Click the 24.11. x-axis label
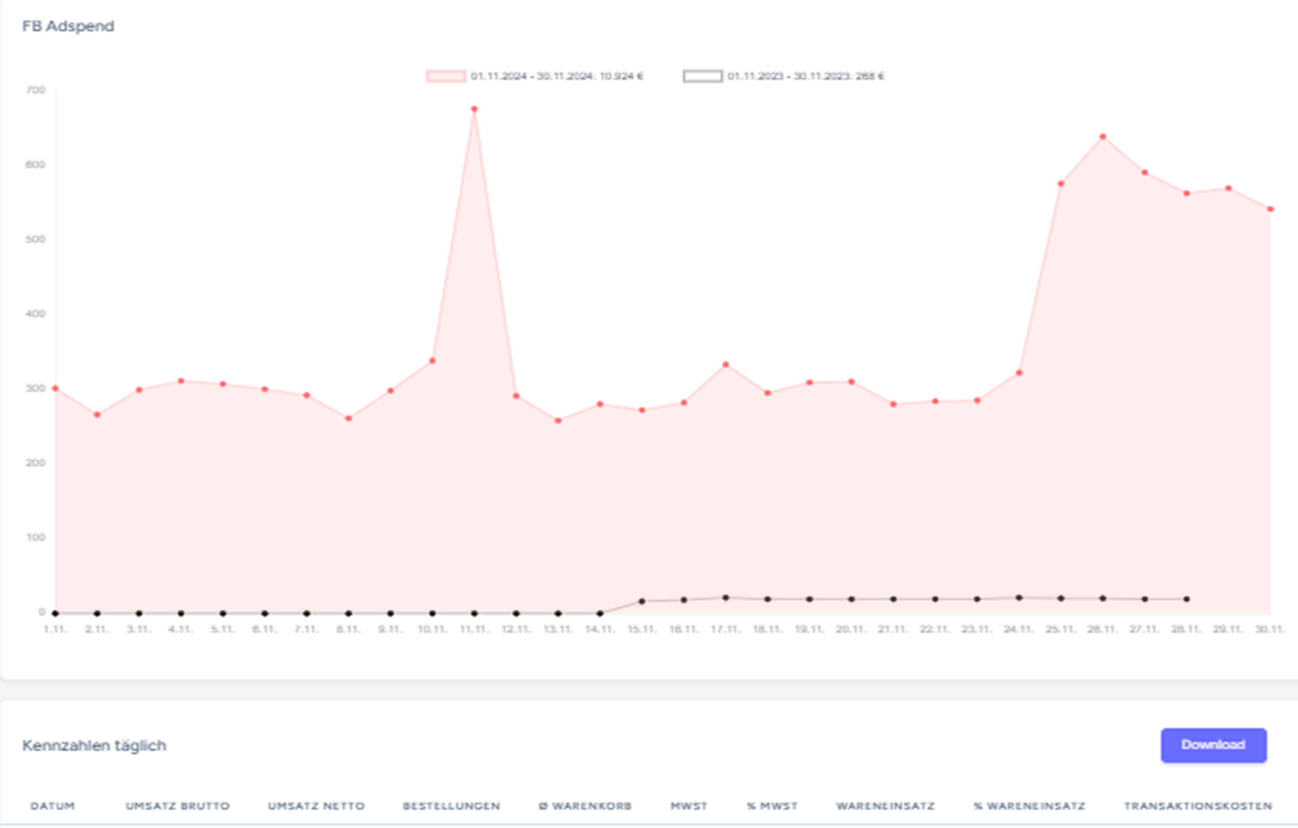The width and height of the screenshot is (1298, 828). [x=1019, y=629]
